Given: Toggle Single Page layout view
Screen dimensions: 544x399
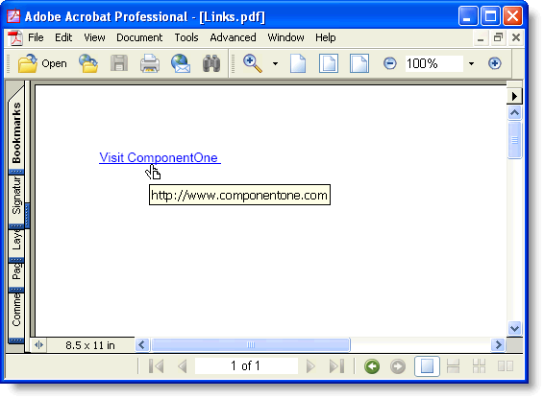Looking at the screenshot, I should point(427,366).
